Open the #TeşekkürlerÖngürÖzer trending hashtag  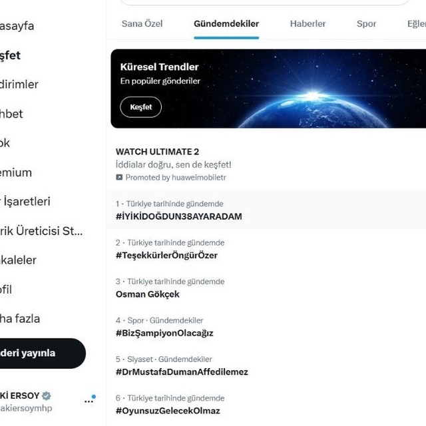click(x=166, y=255)
